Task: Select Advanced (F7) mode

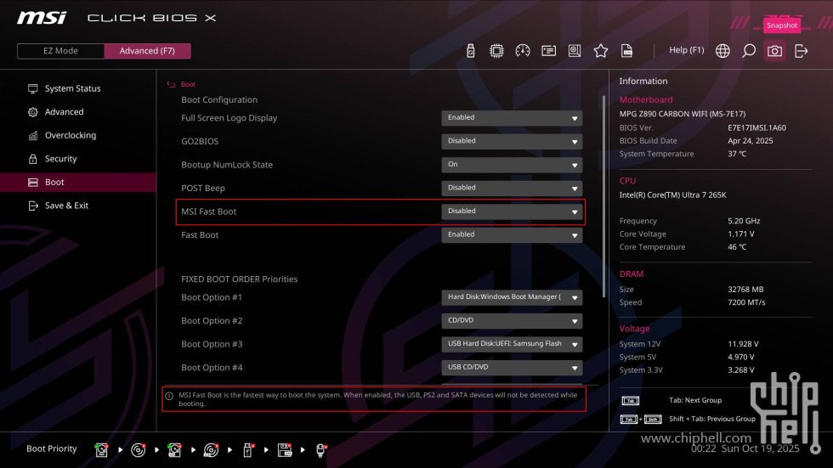Action: [x=147, y=51]
